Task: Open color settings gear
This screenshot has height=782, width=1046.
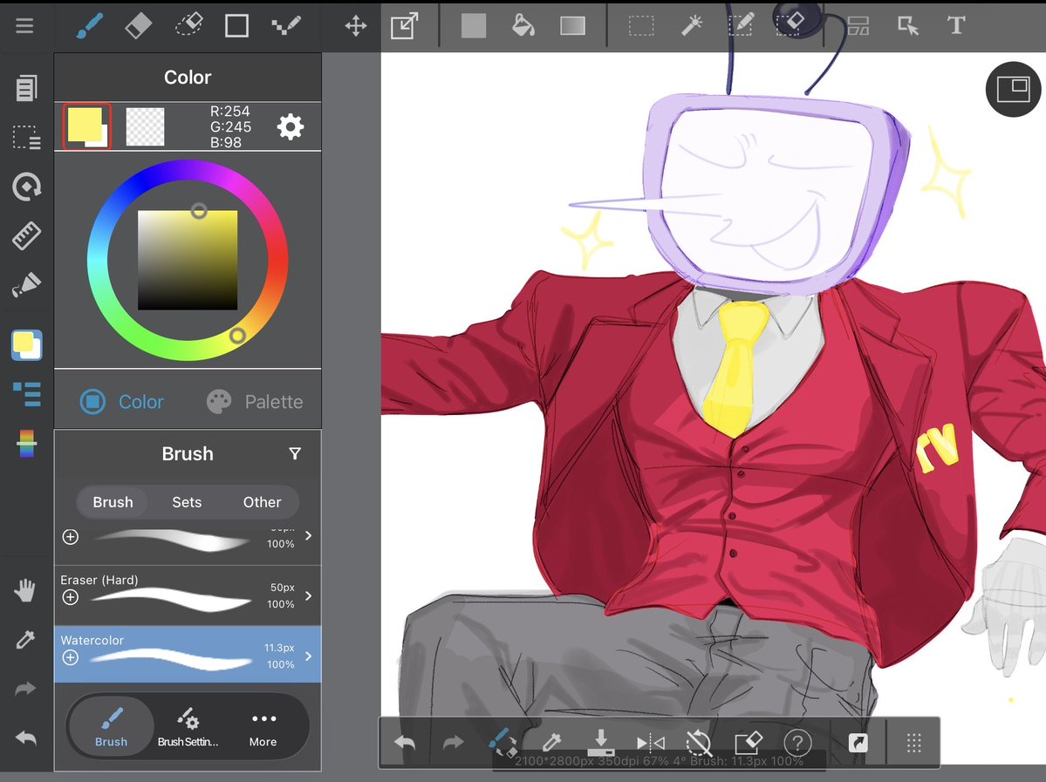Action: 291,126
